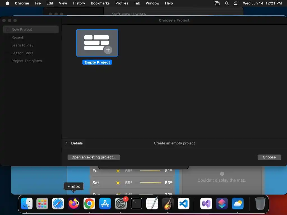Switch to Chrome in the Dock
287x215 pixels.
(89, 204)
